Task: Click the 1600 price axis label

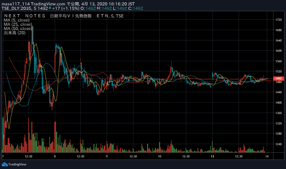Action: click(x=278, y=51)
